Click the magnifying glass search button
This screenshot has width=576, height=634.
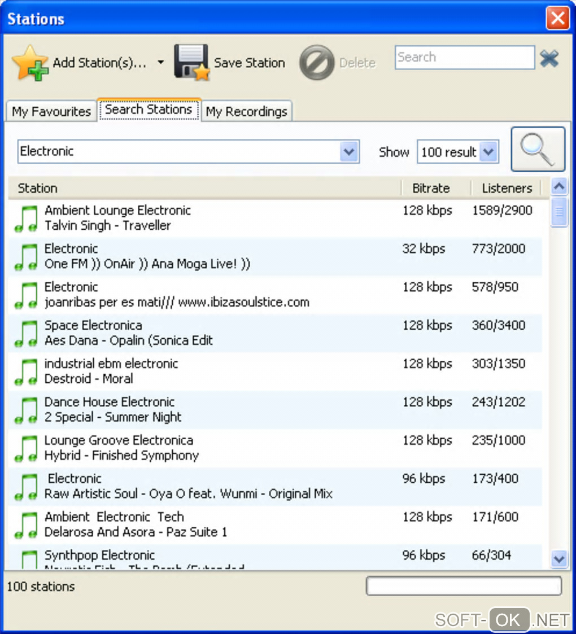point(538,149)
